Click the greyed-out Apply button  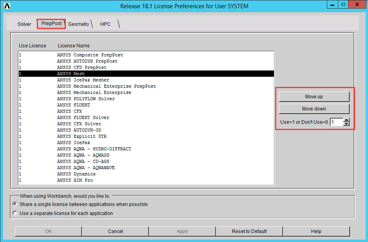tap(182, 231)
